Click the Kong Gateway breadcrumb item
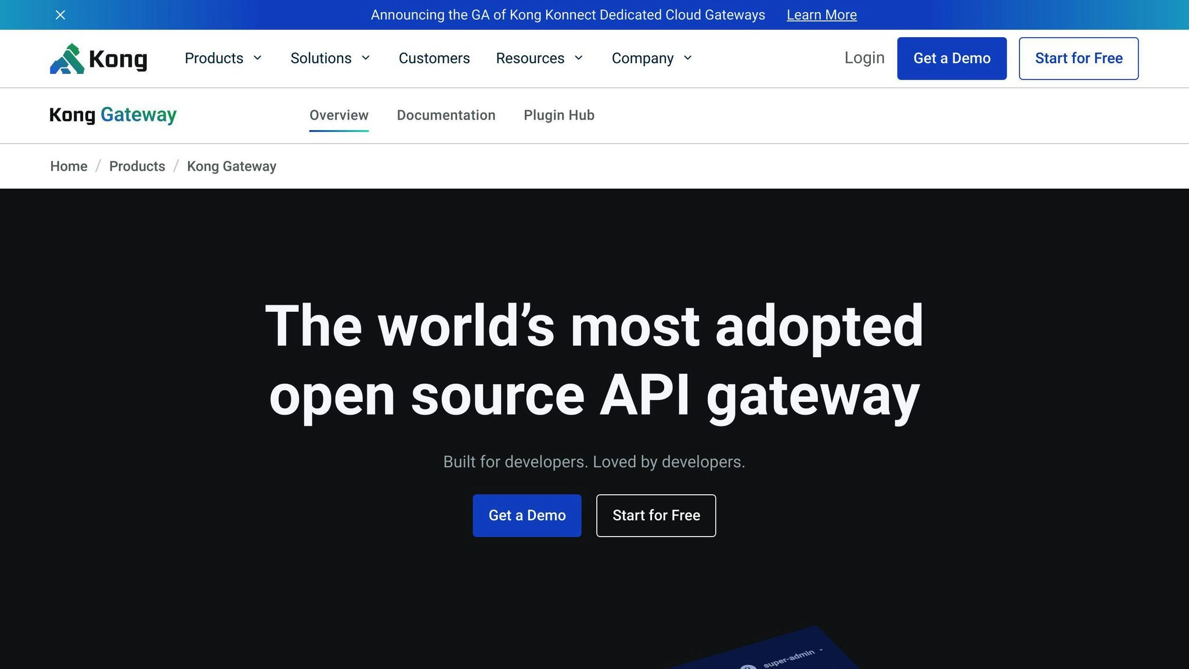 pyautogui.click(x=232, y=167)
